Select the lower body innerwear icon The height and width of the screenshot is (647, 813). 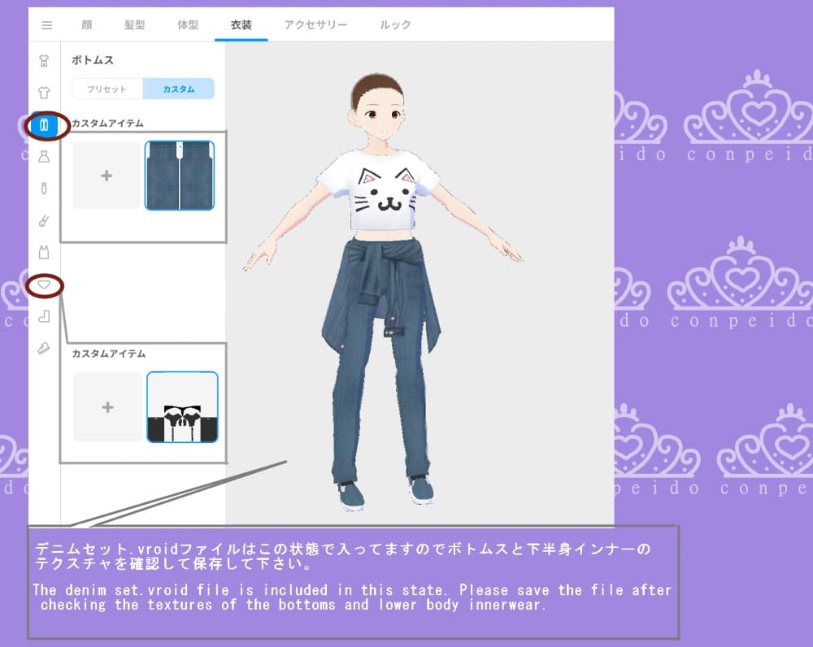point(44,284)
